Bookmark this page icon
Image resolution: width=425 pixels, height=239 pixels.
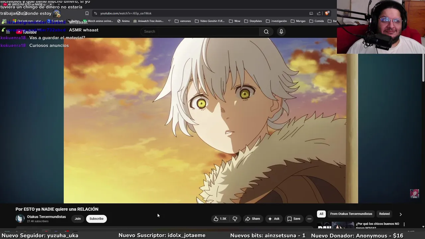tap(87, 13)
